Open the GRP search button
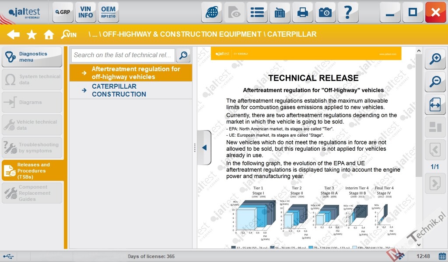This screenshot has height=262, width=448. [x=63, y=12]
